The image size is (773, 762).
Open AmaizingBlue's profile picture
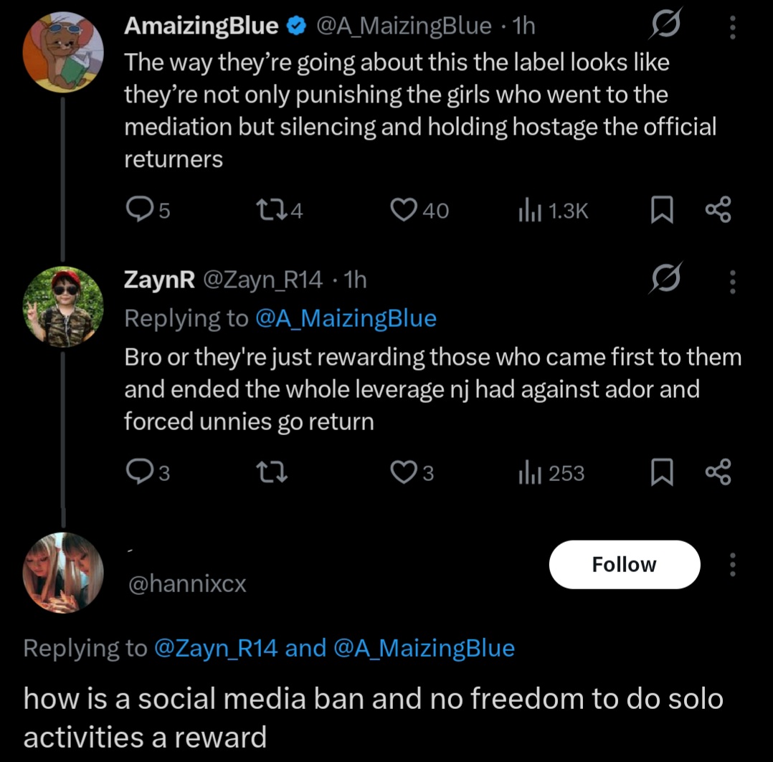click(63, 52)
